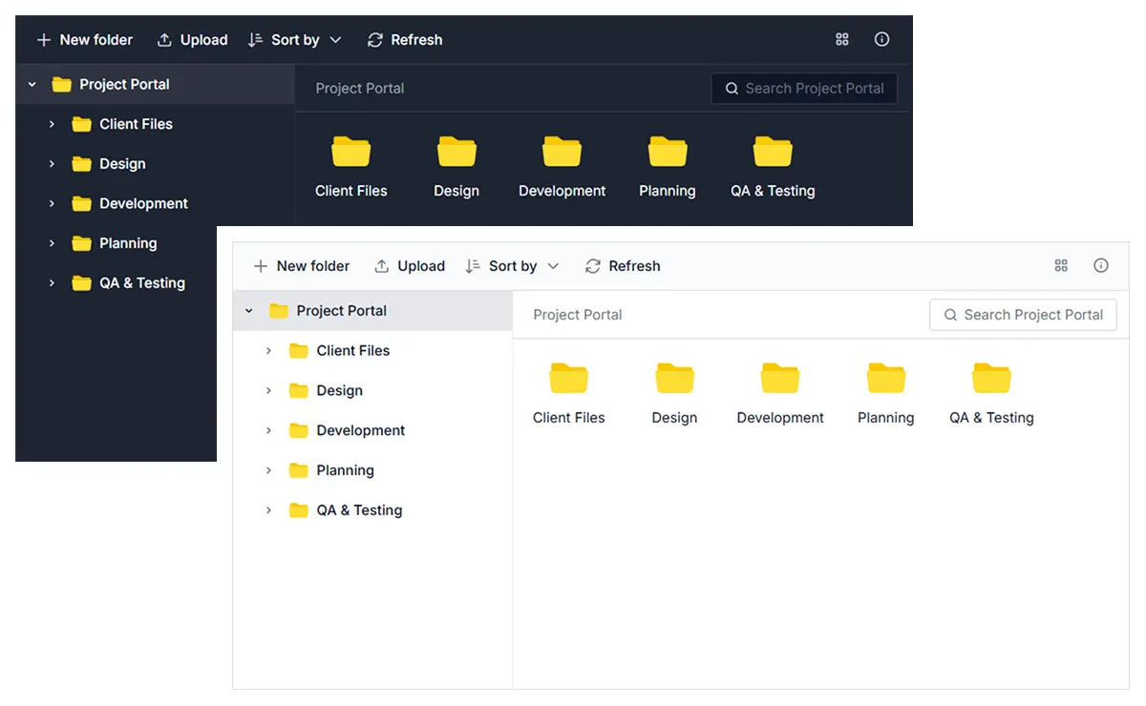Expand Development in light sidebar
1146x706 pixels.
click(268, 430)
